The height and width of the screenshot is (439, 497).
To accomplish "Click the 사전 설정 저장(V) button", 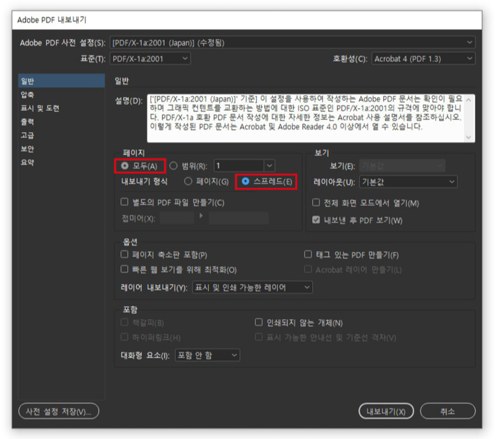I will pyautogui.click(x=59, y=412).
